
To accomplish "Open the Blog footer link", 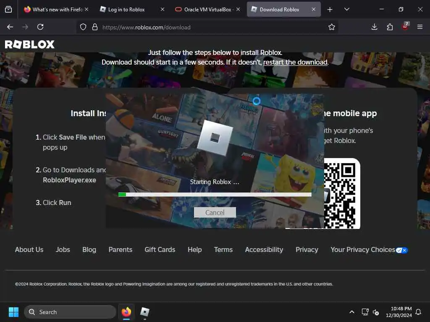I will pos(89,250).
